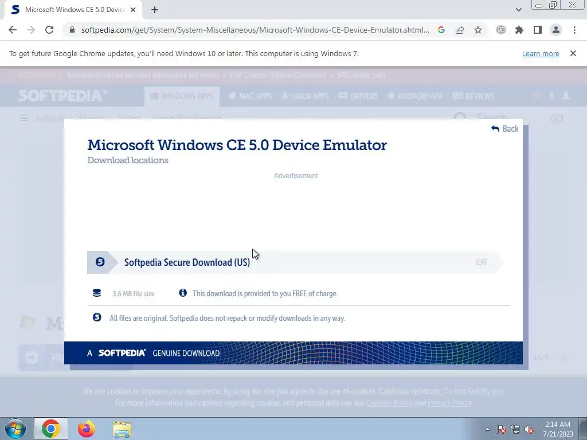Toggle the Chrome side panel
The image size is (587, 440).
538,30
